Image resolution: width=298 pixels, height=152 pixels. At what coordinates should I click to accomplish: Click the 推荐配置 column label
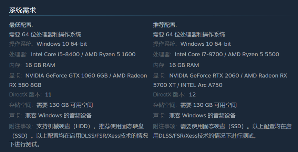pos(165,25)
